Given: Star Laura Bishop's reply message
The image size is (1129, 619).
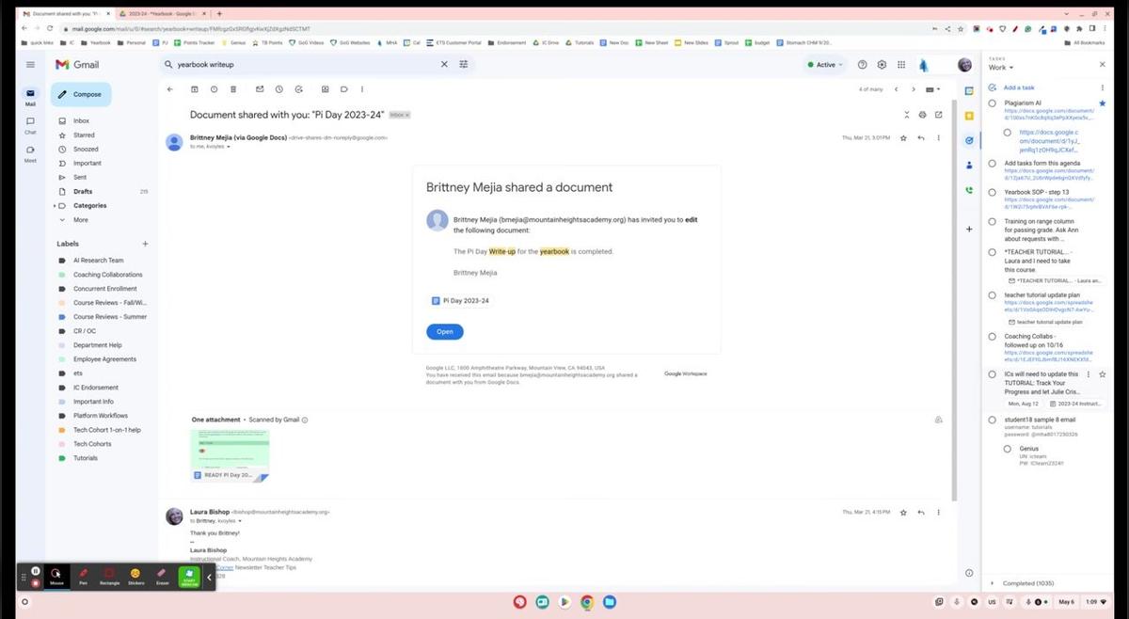Looking at the screenshot, I should [x=903, y=513].
